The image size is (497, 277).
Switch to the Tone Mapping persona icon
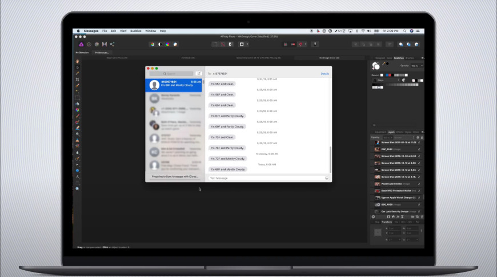point(105,45)
